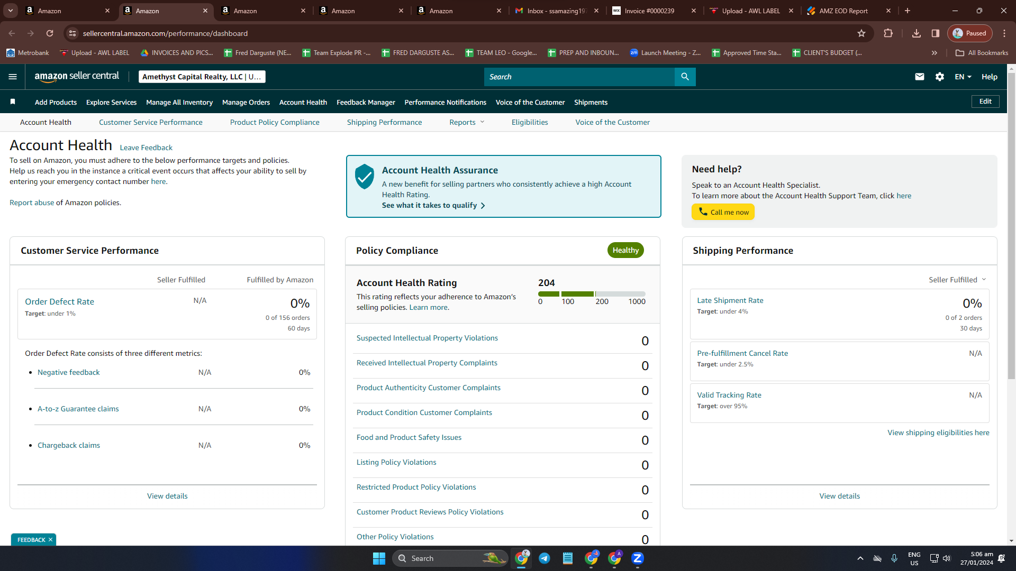Open the Help link in header

tap(990, 77)
